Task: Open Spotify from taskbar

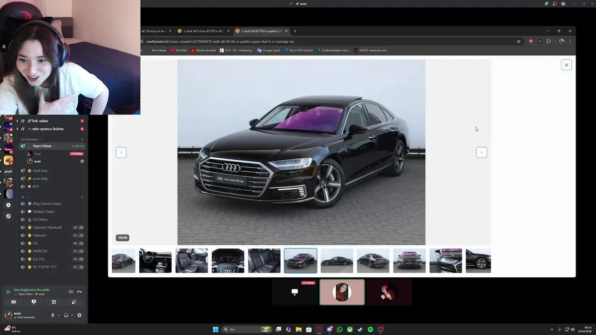Action: pos(370,329)
